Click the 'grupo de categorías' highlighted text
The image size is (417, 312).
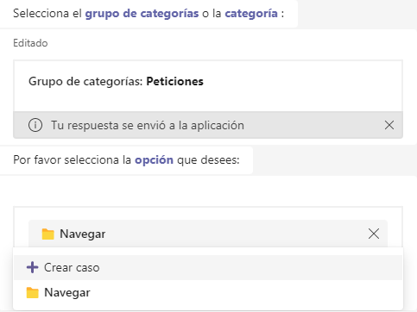(142, 14)
